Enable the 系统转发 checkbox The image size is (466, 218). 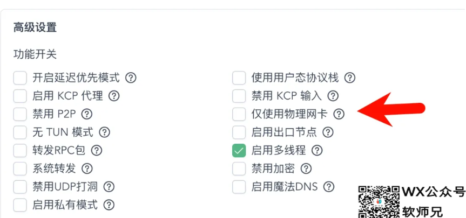coord(20,169)
